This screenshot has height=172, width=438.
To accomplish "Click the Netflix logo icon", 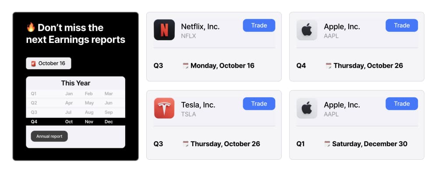I will [164, 30].
